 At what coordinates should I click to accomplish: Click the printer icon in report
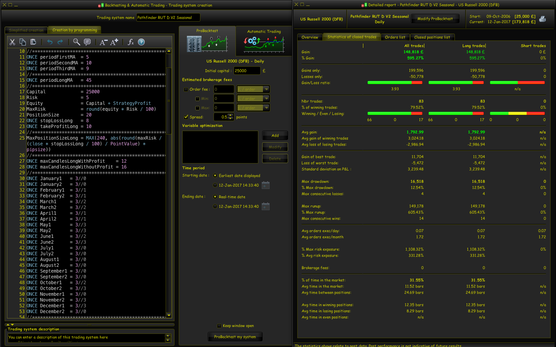(x=542, y=19)
